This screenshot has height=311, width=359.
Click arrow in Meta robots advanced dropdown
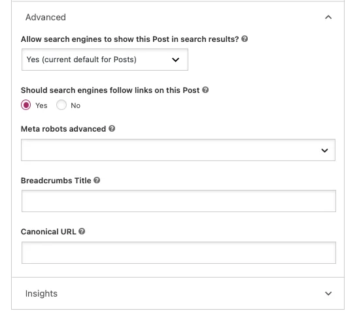[324, 151]
